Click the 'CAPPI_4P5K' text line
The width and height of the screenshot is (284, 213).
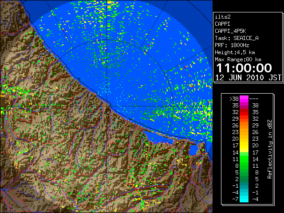point(230,31)
